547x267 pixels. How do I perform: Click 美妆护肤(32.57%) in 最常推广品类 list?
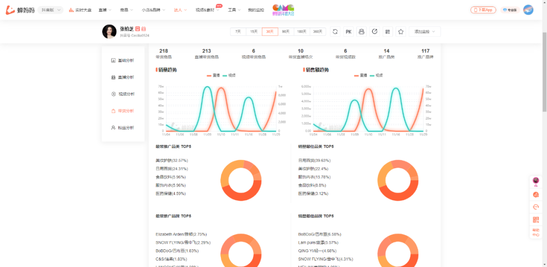(172, 161)
